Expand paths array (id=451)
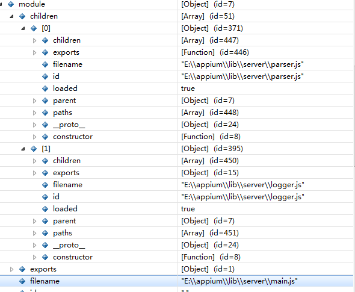Screen dimensions: 355x292 point(34,233)
